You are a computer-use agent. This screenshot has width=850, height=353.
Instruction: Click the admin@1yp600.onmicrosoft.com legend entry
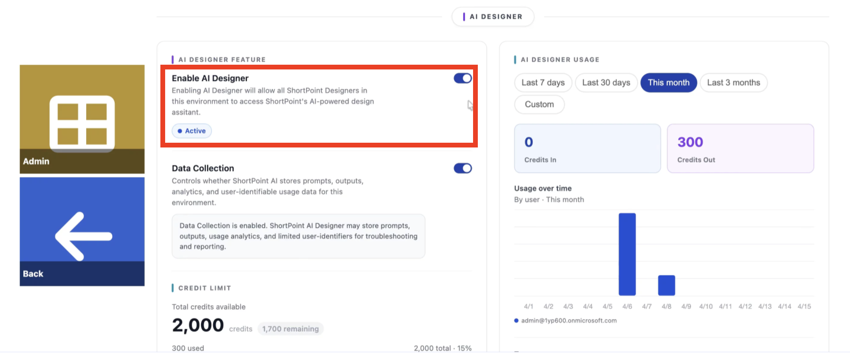pos(565,321)
